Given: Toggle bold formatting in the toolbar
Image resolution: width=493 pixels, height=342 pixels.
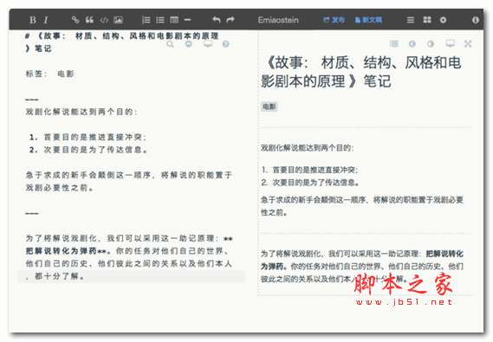Looking at the screenshot, I should (x=32, y=20).
